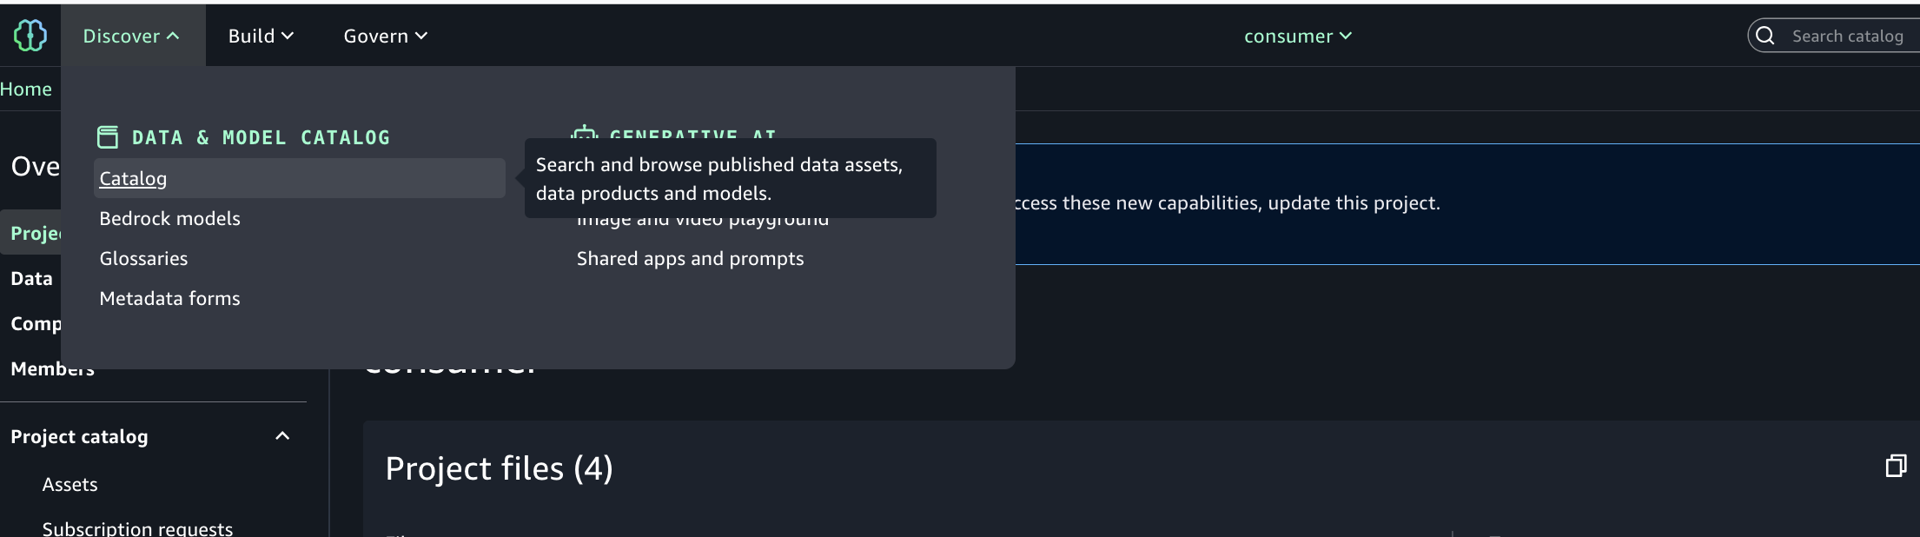Click the Generative AI robot icon
This screenshot has width=1920, height=537.
pyautogui.click(x=584, y=133)
